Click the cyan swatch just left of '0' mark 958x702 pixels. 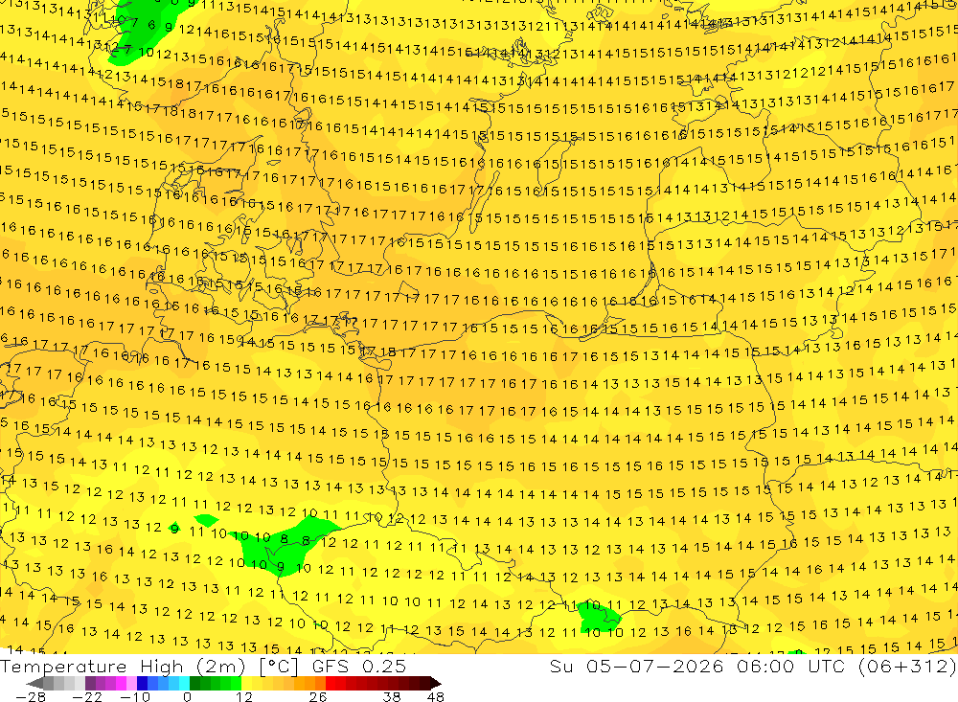(x=184, y=683)
